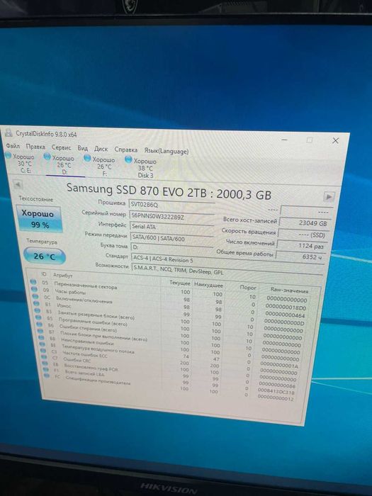Viewport: 372px width, 496px height.
Task: Click the power-on hours value 6352 ч
Action: pos(301,257)
